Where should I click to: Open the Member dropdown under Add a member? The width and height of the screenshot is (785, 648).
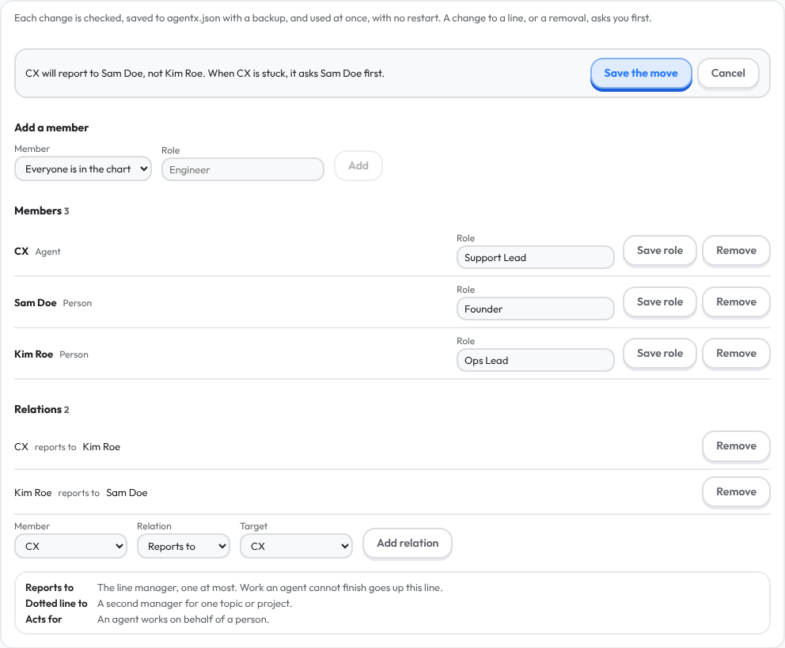pos(83,169)
